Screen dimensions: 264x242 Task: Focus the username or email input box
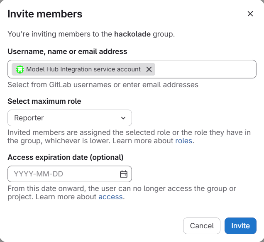coord(132,69)
